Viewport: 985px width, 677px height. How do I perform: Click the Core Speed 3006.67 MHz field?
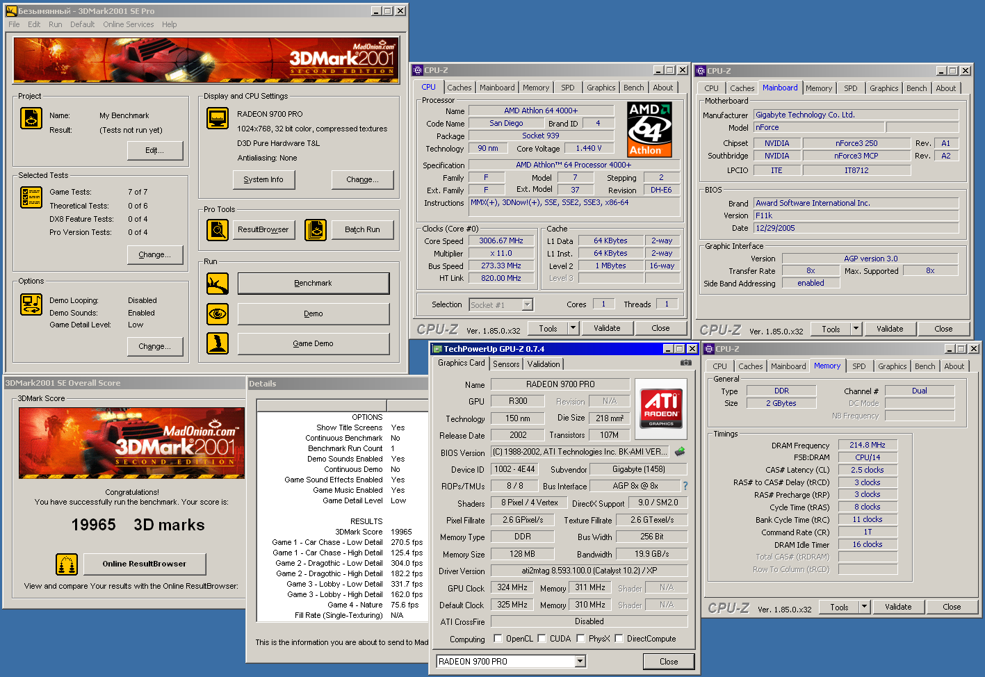[x=501, y=240]
